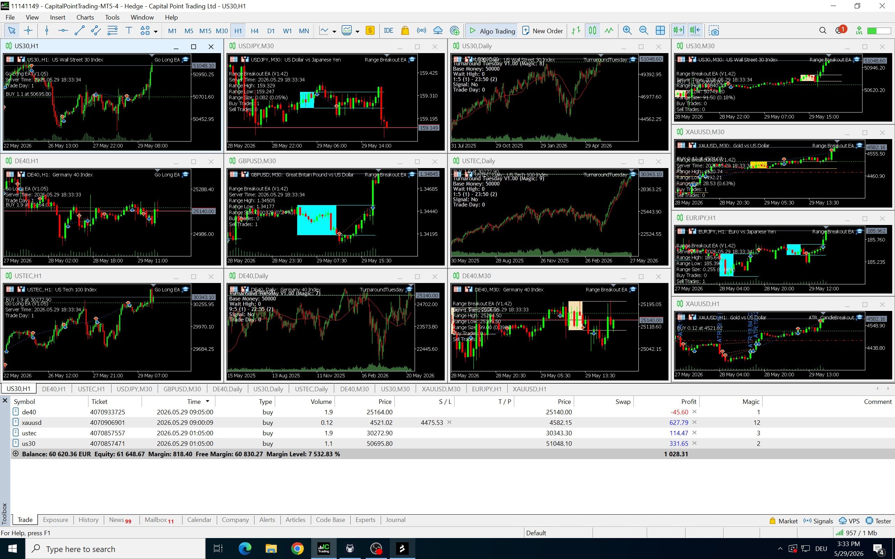Open the IDE MetaEditor
The width and height of the screenshot is (895, 559).
(388, 31)
